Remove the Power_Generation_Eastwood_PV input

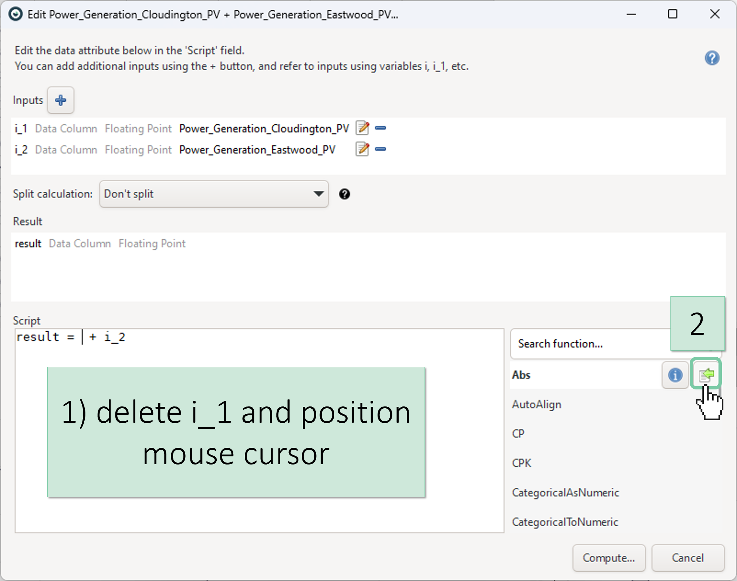click(381, 149)
